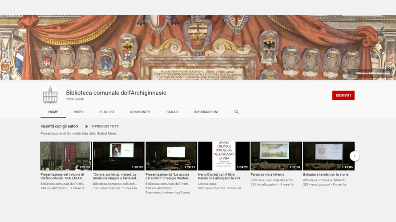
Task: Switch to the Video tab
Action: click(x=79, y=112)
